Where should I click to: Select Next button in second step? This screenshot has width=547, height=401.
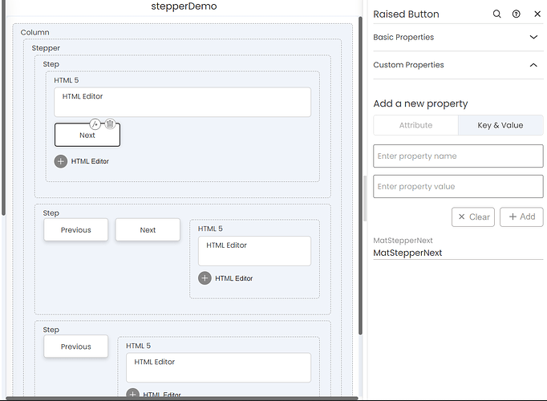[x=148, y=230]
